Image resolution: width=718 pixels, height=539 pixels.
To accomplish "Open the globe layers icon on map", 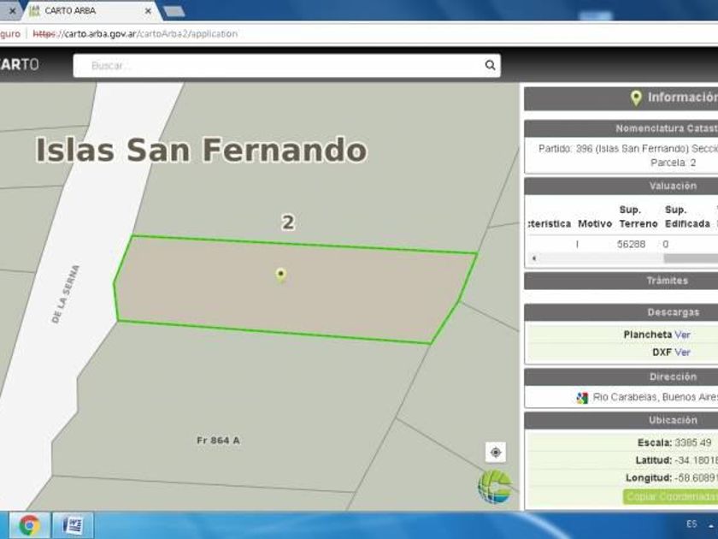I will [x=494, y=486].
